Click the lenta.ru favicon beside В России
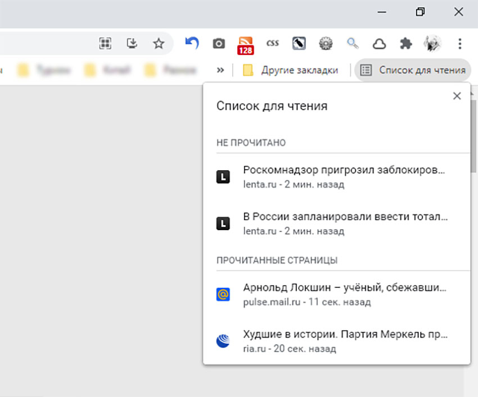The height and width of the screenshot is (397, 478). point(223,223)
